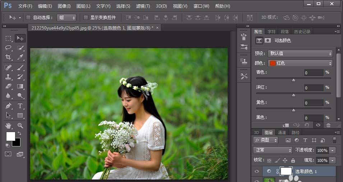Swap foreground and background colors
343x182 pixels.
pos(19,133)
